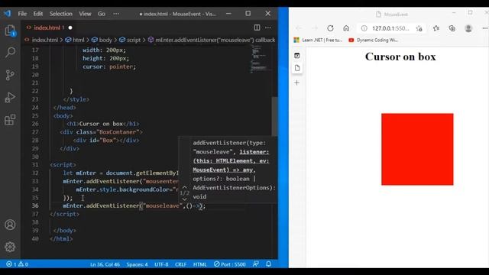
Task: Click the back arrow in Edge
Action: coord(299,28)
